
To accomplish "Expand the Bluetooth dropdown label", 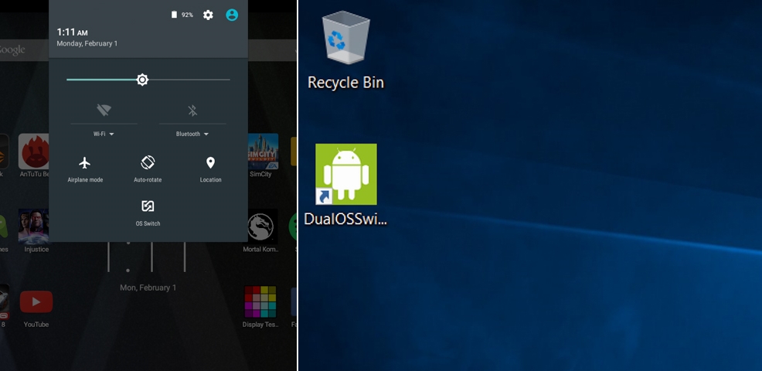I will pos(192,134).
